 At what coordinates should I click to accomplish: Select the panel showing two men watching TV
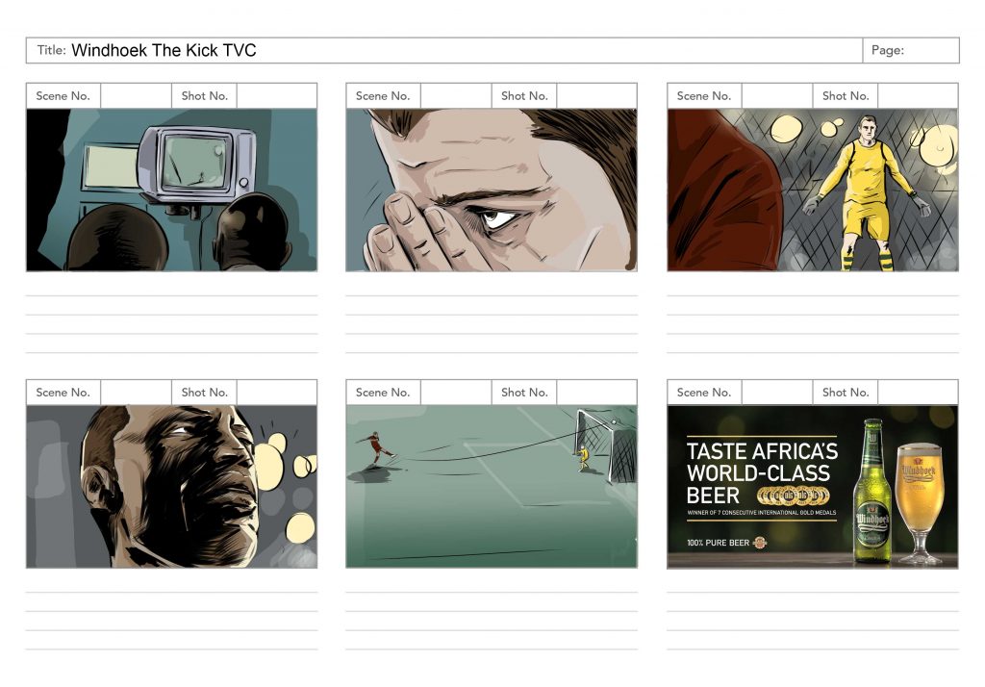click(x=171, y=190)
